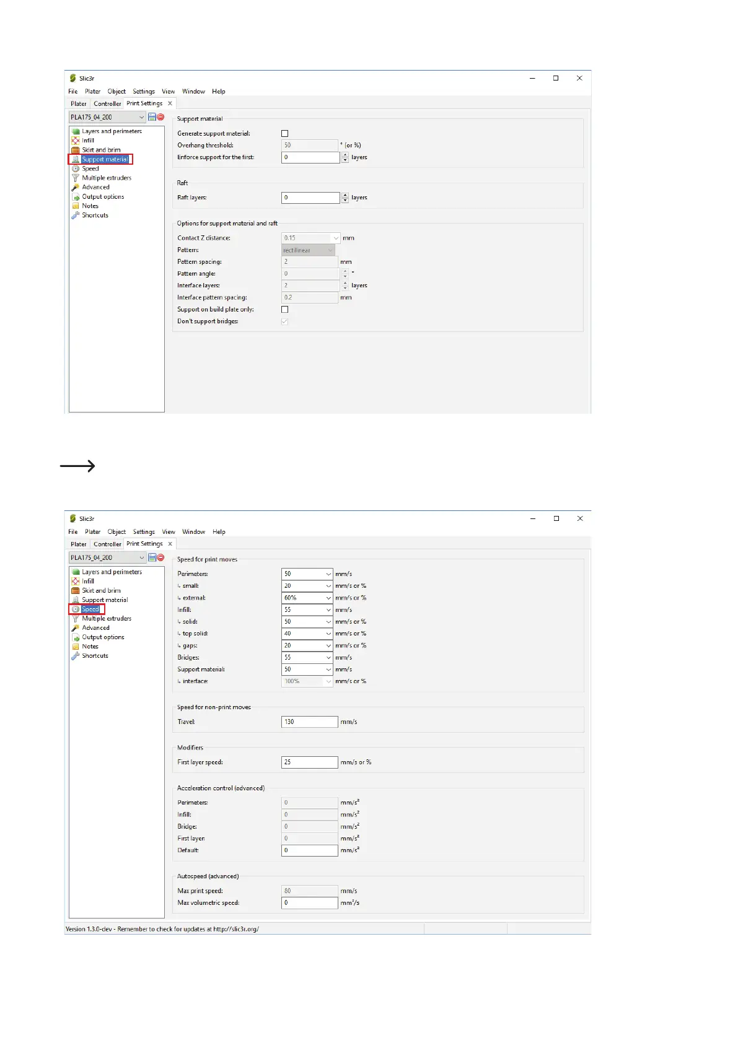Image resolution: width=738 pixels, height=1043 pixels.
Task: Open File menu in Support material window
Action: point(73,91)
